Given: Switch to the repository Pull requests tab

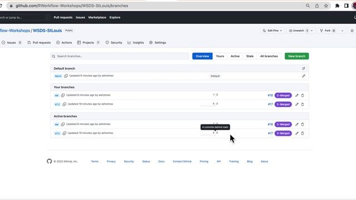Looking at the screenshot, I should pos(39,43).
